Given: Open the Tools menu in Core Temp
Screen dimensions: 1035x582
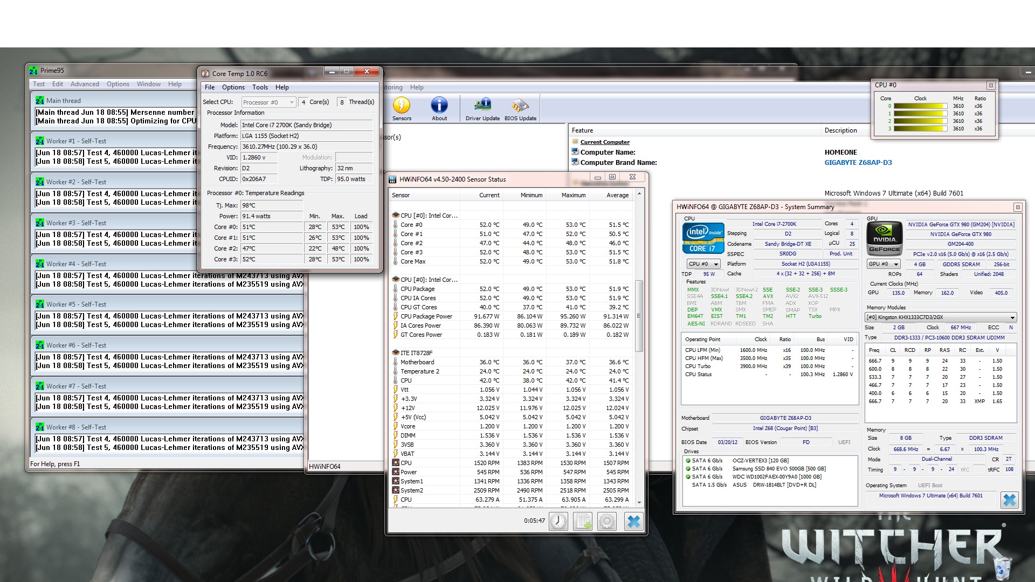Looking at the screenshot, I should coord(260,87).
